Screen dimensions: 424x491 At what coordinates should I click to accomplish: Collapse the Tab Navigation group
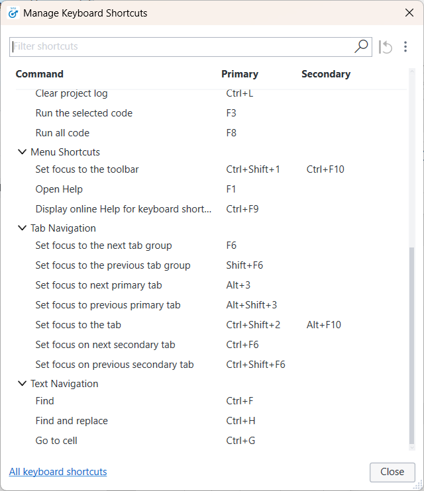click(x=22, y=228)
